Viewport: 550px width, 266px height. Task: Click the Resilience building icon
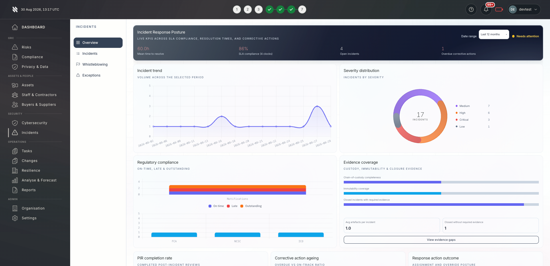point(15,171)
